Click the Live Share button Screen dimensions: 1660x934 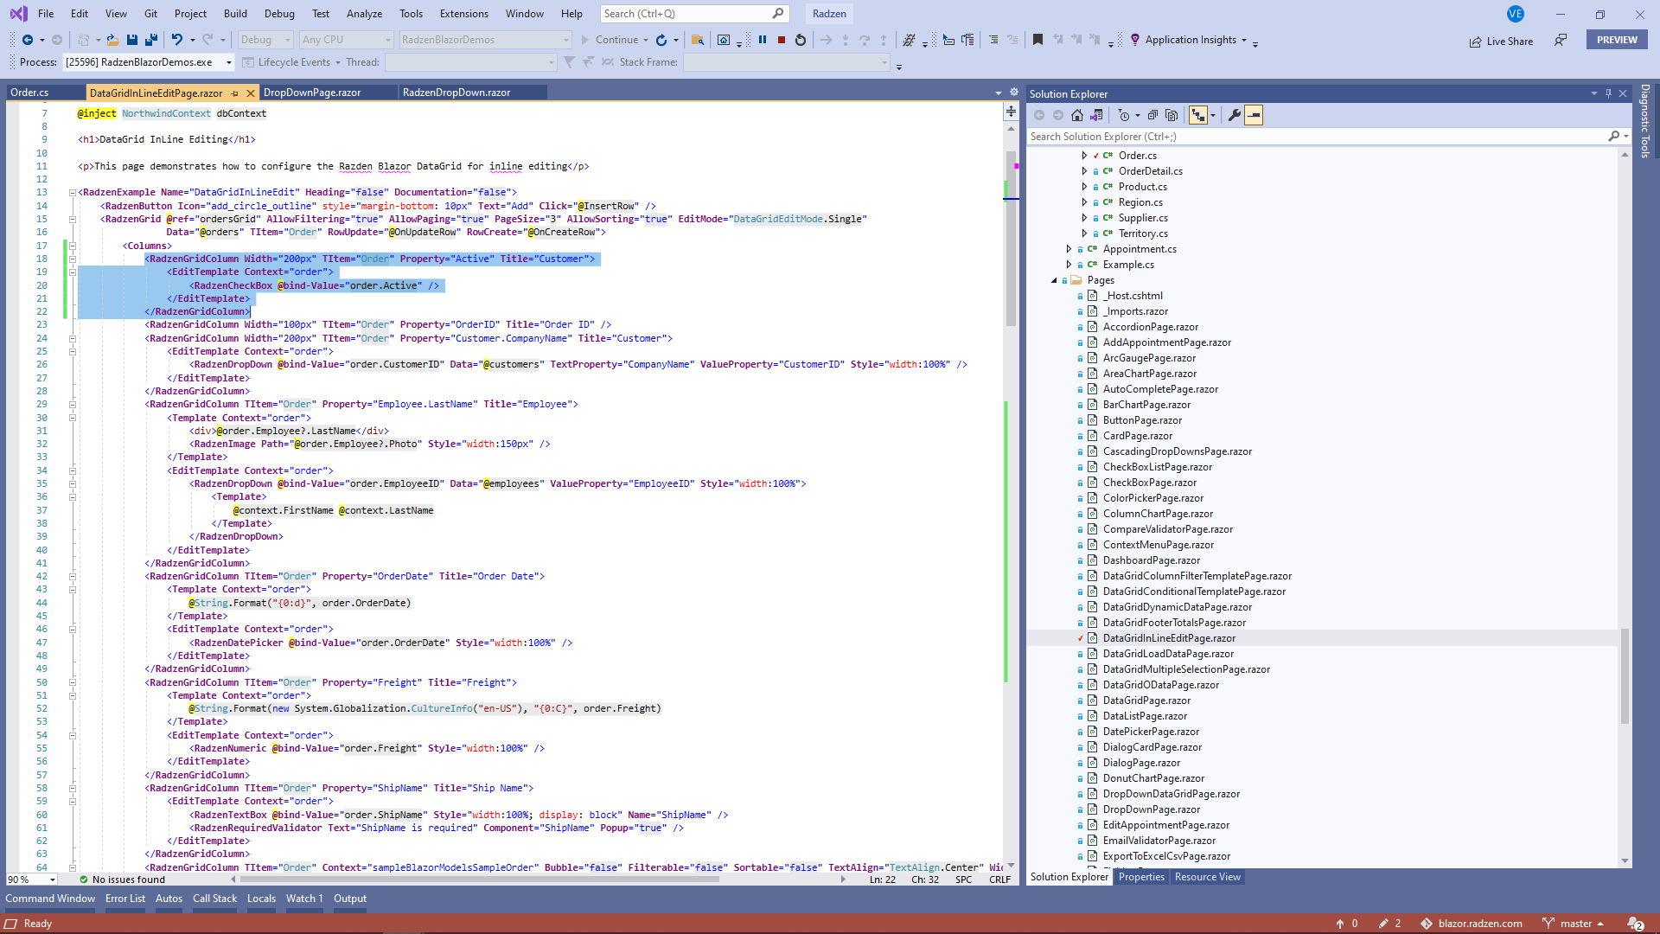(x=1501, y=41)
